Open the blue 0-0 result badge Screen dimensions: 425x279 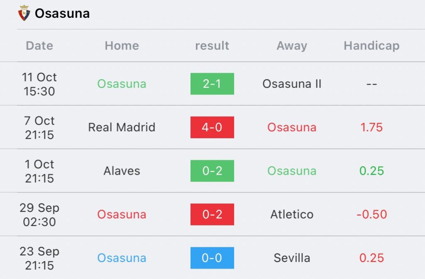(x=212, y=258)
